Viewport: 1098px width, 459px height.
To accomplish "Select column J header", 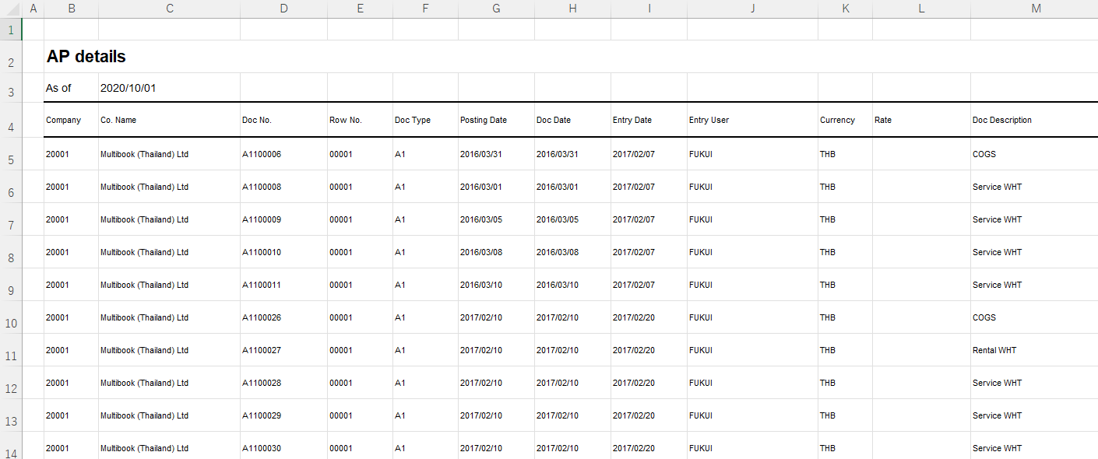I will pos(753,9).
